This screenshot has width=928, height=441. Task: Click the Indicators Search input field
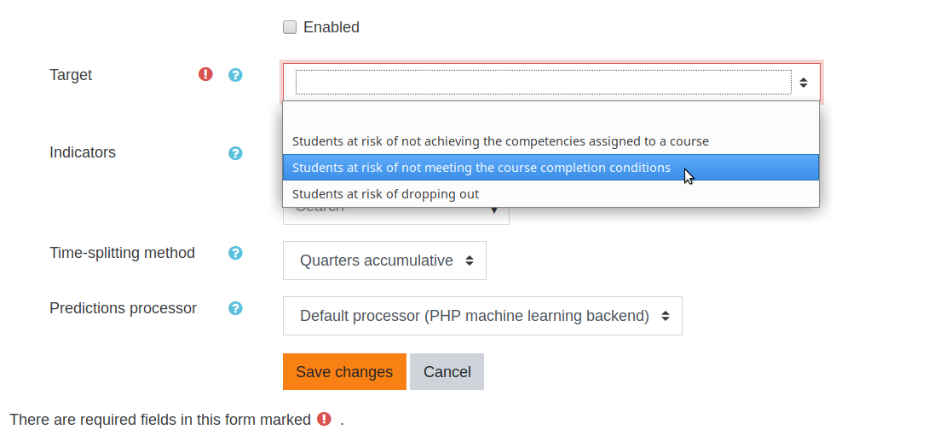384,215
